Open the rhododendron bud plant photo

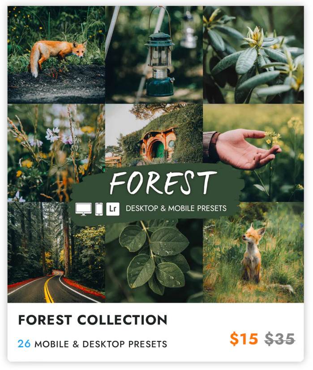[253, 55]
